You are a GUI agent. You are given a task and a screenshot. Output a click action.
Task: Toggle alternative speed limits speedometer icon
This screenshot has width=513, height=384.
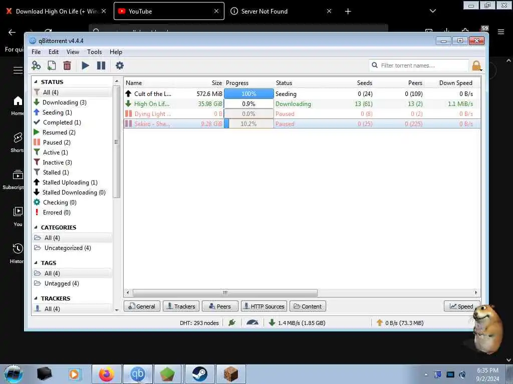pos(252,322)
